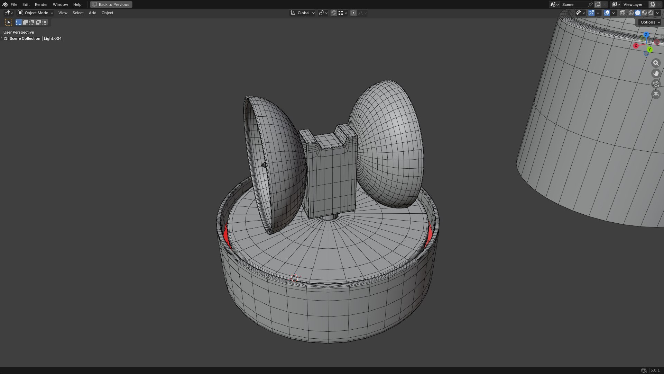Viewport: 664px width, 374px height.
Task: Switch to Material Preview shading
Action: [644, 13]
